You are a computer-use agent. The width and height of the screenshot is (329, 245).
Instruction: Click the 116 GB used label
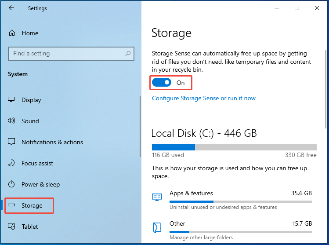click(x=168, y=155)
